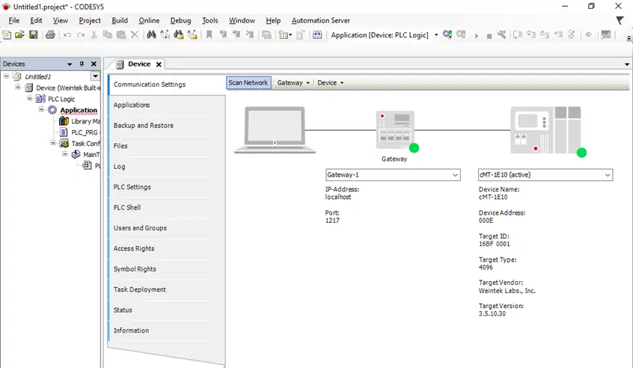Select Library Manager in the device tree
The image size is (633, 368).
[x=85, y=121]
